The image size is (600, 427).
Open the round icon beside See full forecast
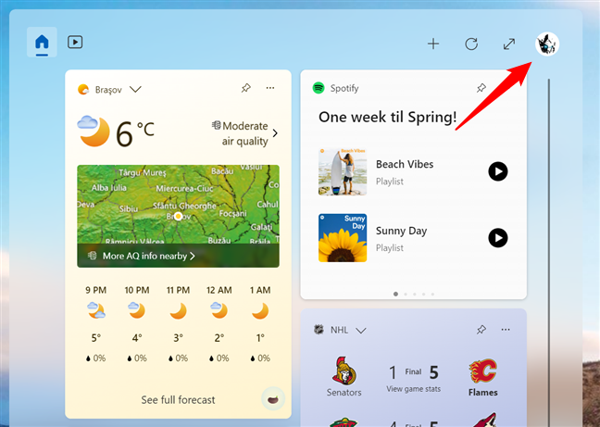[273, 399]
